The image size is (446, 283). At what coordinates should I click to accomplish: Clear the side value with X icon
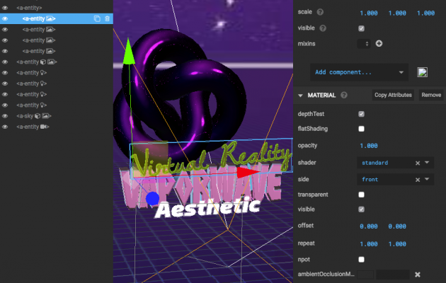tap(417, 180)
